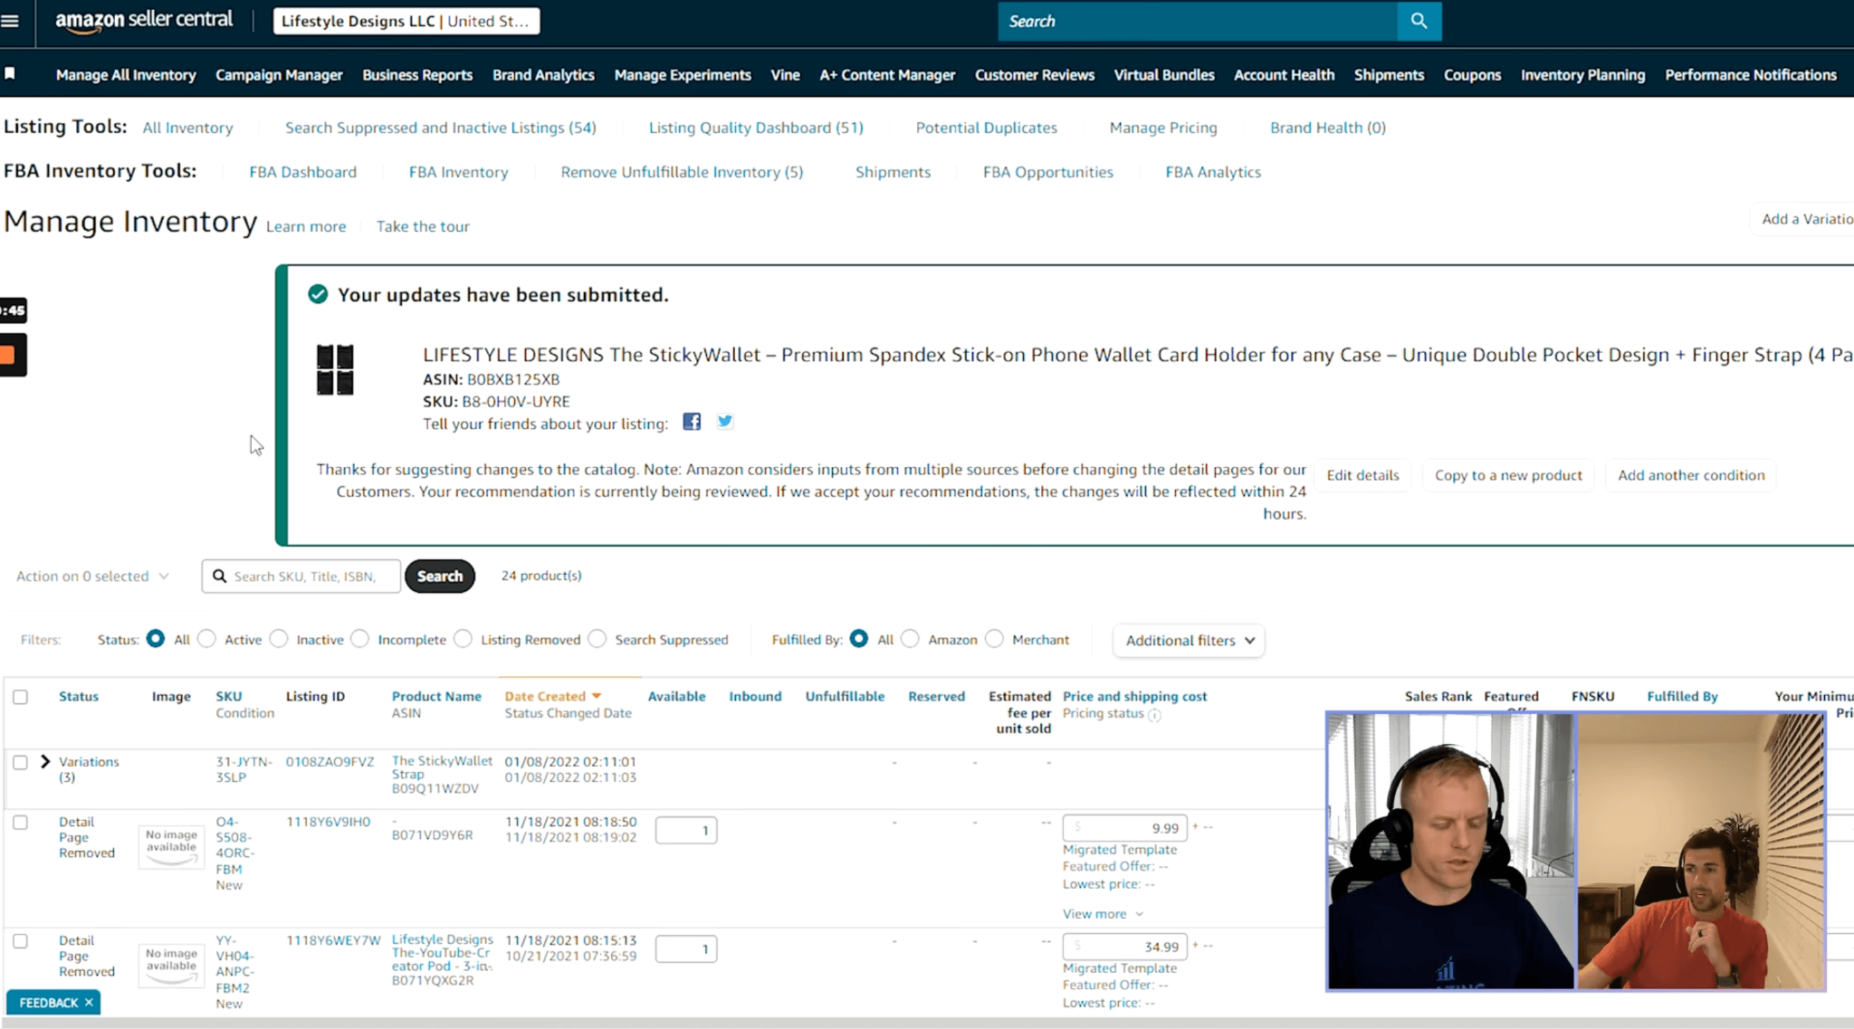Select Fulfilled By Amazon radio button
The width and height of the screenshot is (1854, 1029).
[x=911, y=638]
